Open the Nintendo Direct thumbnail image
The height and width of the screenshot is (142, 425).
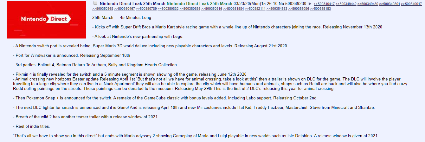(46, 20)
